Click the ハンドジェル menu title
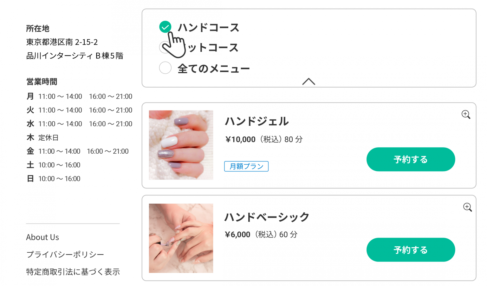Image resolution: width=487 pixels, height=286 pixels. click(257, 121)
